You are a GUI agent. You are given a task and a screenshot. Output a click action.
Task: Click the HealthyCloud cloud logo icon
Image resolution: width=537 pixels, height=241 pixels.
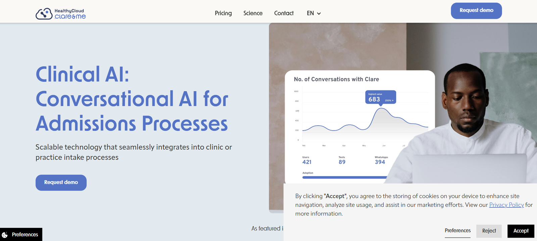(x=44, y=14)
